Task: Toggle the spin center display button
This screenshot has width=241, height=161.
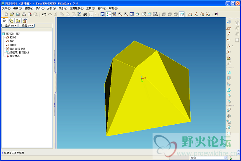Action: click(109, 14)
